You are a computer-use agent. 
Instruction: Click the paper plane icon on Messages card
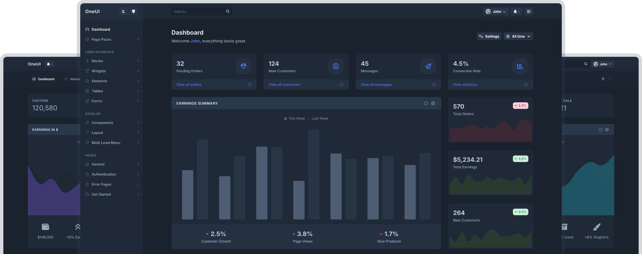pyautogui.click(x=428, y=66)
